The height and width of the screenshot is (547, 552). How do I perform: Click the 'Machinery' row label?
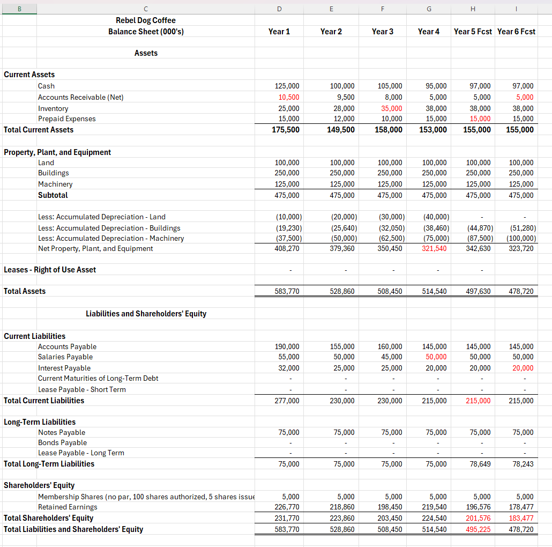tap(55, 184)
